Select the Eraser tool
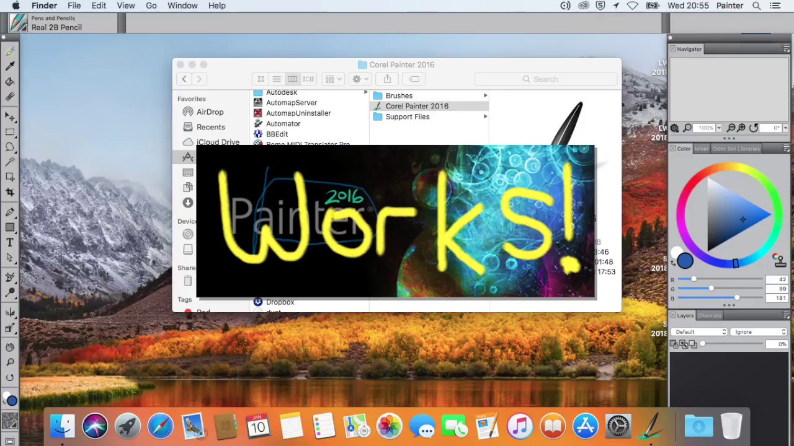 [10, 97]
